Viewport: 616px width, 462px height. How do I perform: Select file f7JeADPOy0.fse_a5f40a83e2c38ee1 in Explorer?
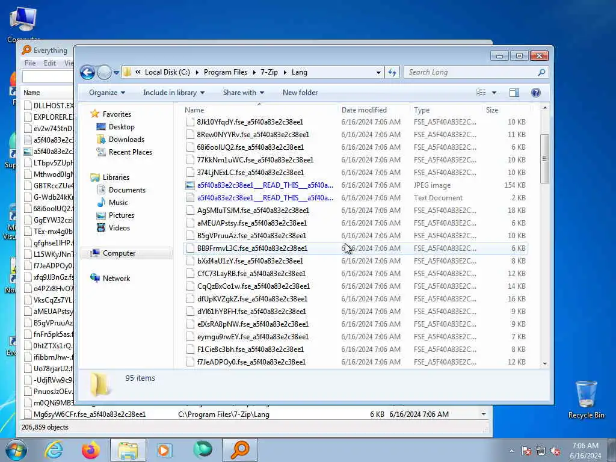(356, 362)
